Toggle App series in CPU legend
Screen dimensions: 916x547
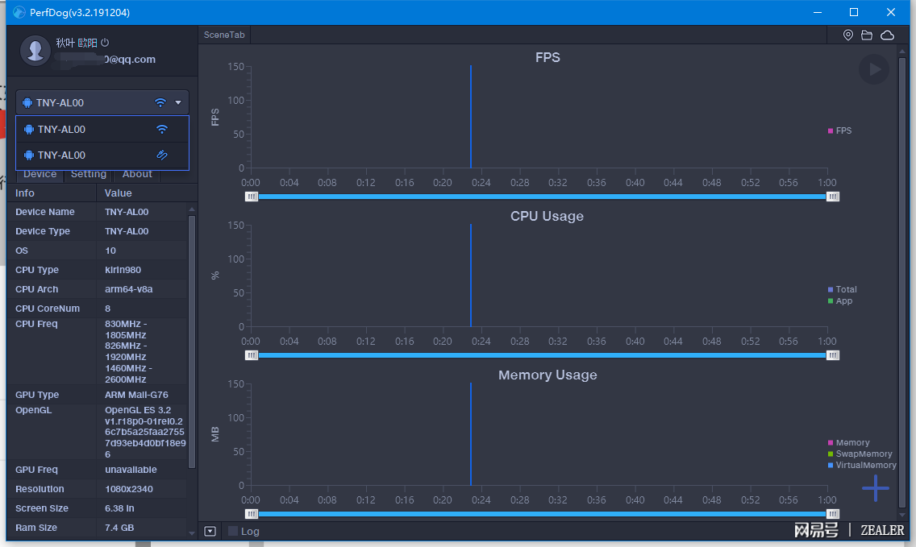840,301
